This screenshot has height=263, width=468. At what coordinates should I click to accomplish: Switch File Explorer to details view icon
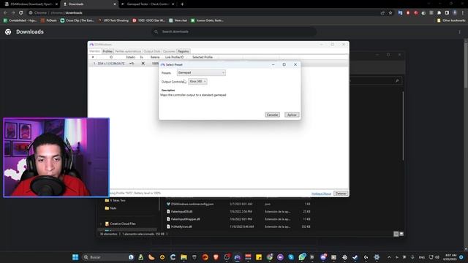click(x=396, y=234)
